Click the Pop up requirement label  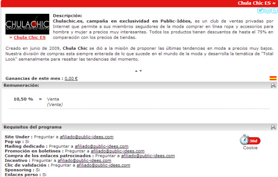[14, 142]
